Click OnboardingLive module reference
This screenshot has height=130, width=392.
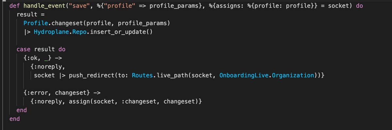pyautogui.click(x=244, y=75)
